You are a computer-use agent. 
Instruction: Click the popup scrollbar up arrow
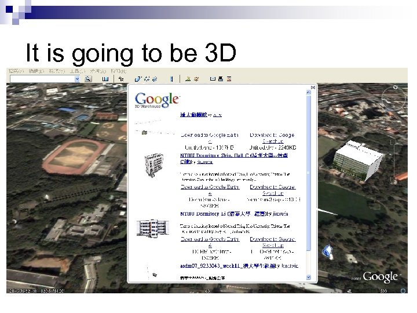point(309,92)
